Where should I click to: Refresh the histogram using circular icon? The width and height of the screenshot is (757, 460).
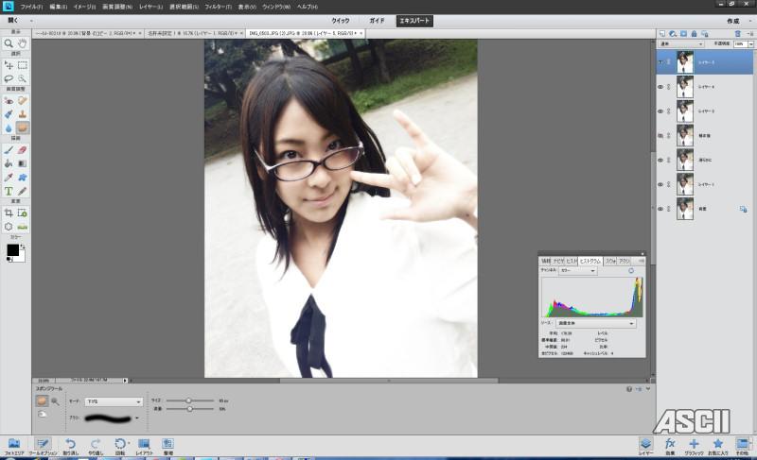631,271
